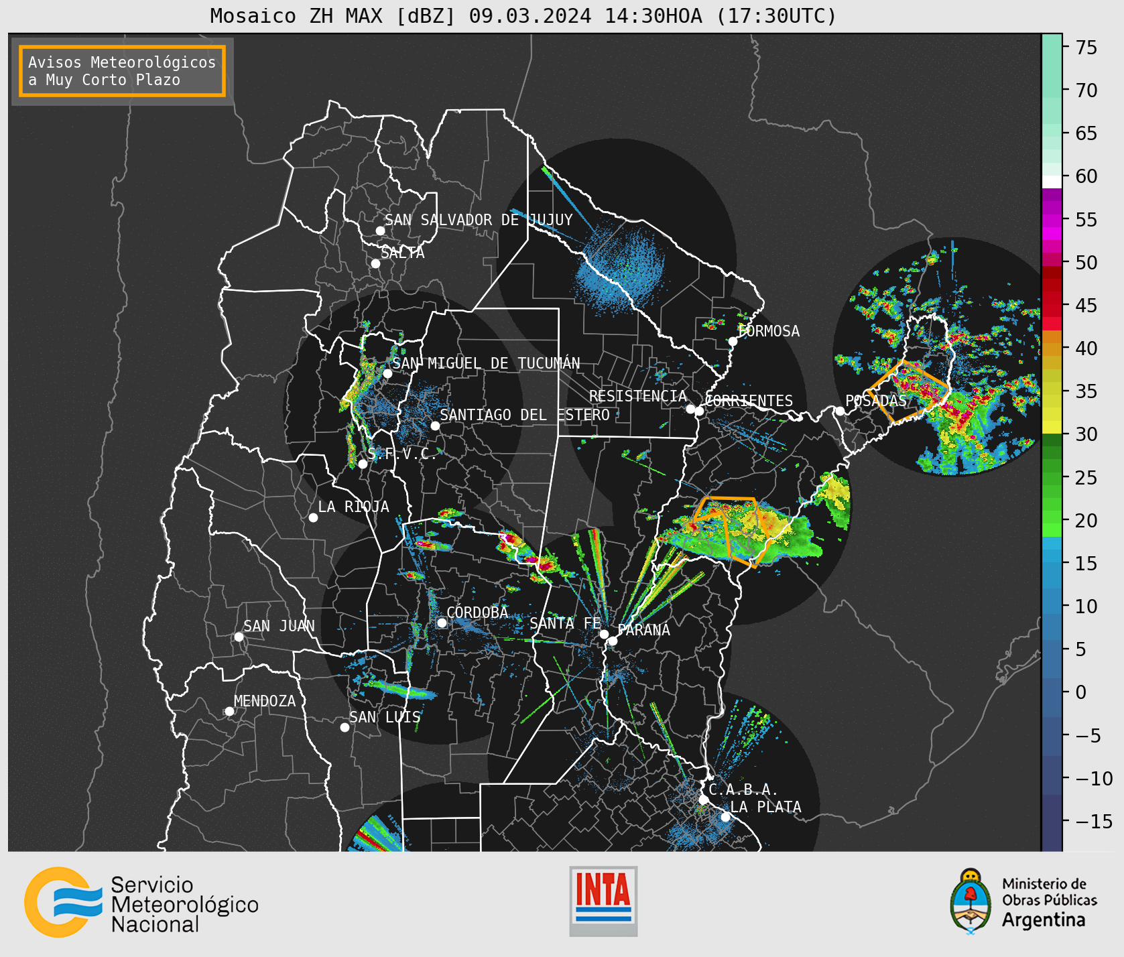The height and width of the screenshot is (957, 1124).
Task: Click the POSADAS city marker dot
Action: point(840,411)
